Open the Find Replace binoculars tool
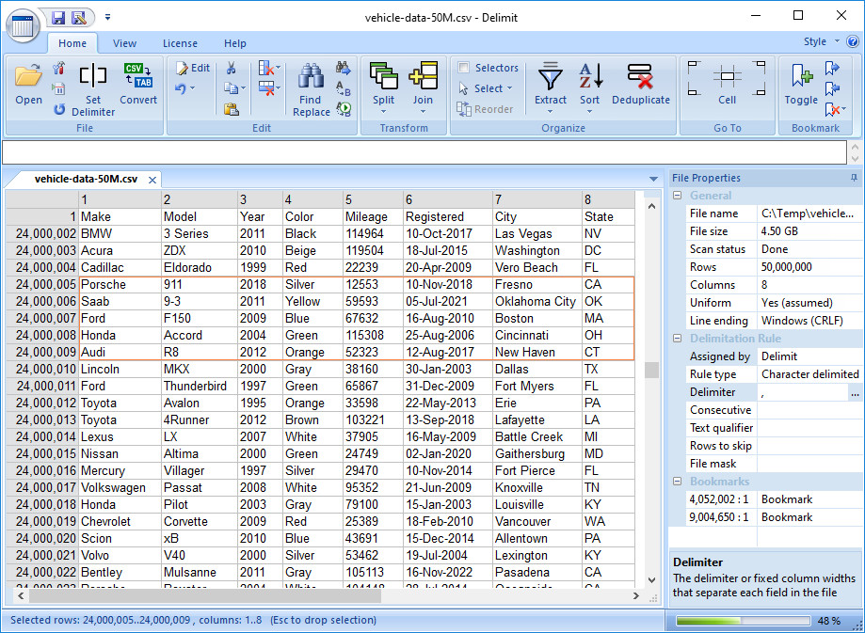The height and width of the screenshot is (633, 865). point(311,76)
